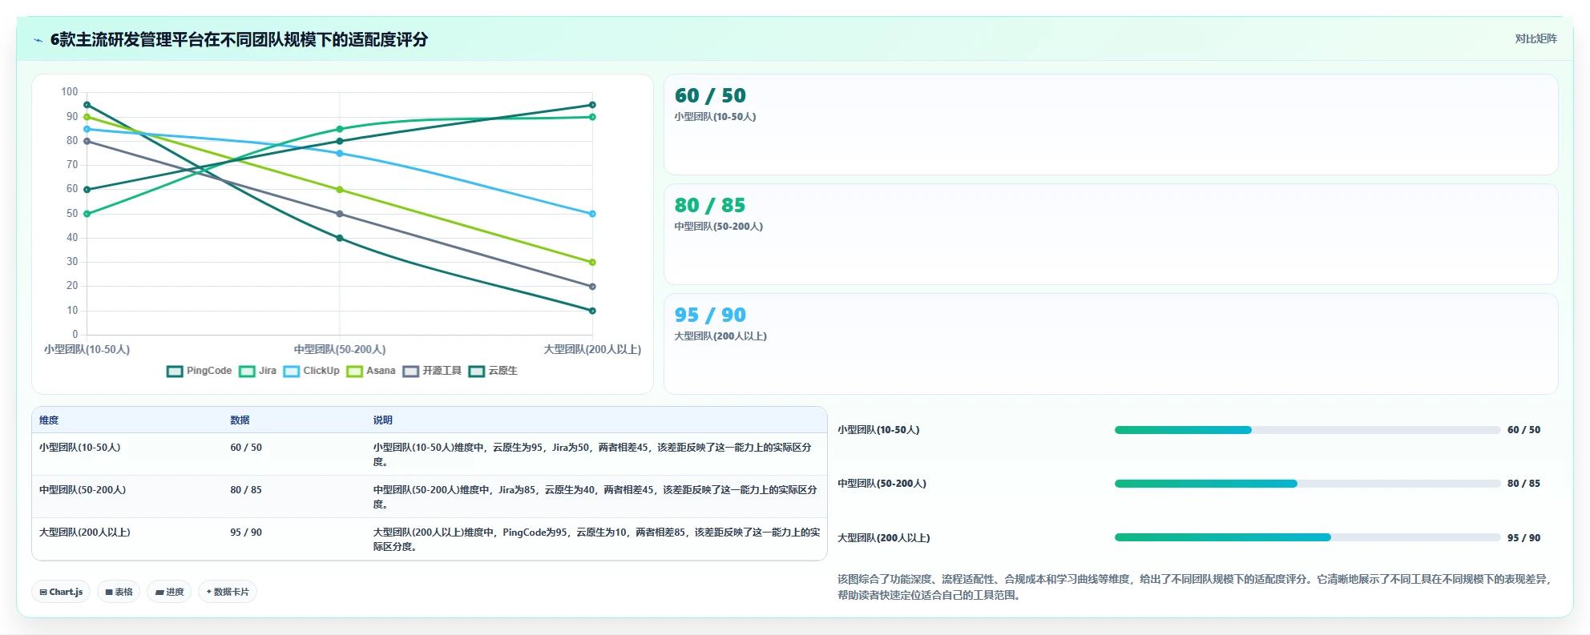Click the 大型团队(200人以上) x-axis label under the chart
Screen dimensions: 1590x635
(592, 350)
